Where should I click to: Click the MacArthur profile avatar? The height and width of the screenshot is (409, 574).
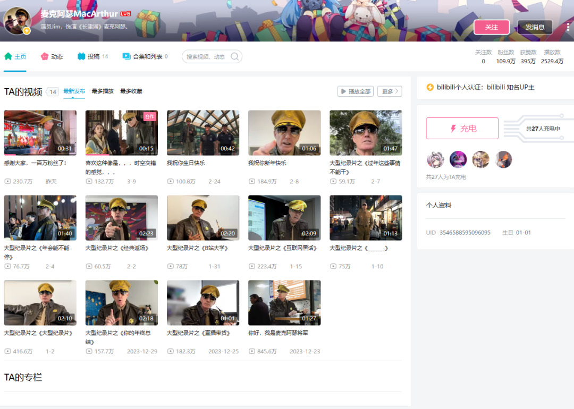click(16, 21)
